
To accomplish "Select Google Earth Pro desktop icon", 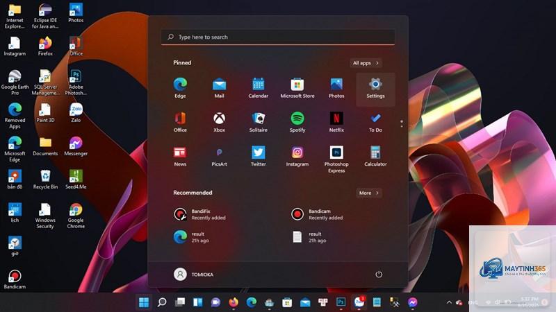I will [15, 83].
